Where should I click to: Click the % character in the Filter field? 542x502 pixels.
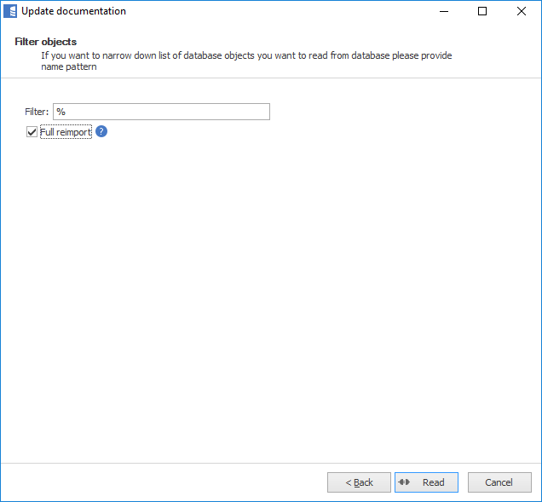click(61, 112)
